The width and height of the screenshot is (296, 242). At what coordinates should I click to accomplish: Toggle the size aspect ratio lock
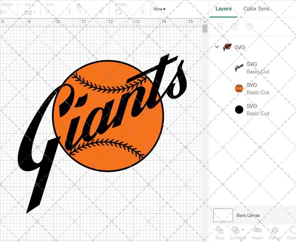point(79,6)
